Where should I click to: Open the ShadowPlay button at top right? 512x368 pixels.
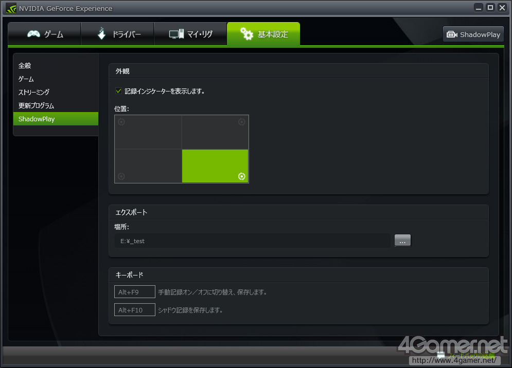[x=473, y=34]
